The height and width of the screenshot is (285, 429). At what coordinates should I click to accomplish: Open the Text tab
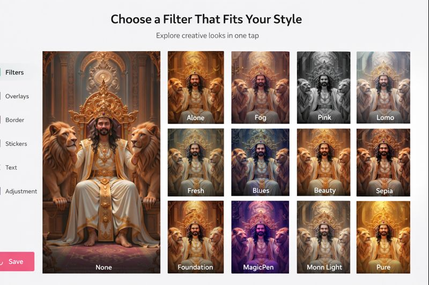11,167
